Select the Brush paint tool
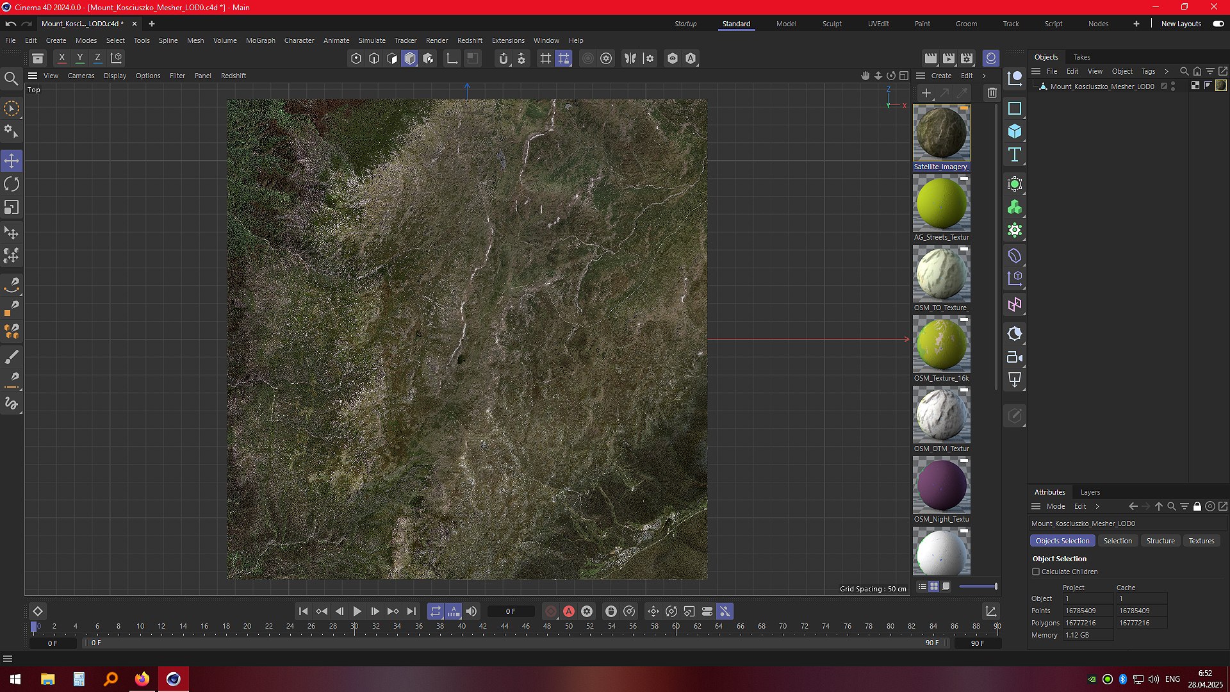This screenshot has width=1230, height=692. click(12, 357)
